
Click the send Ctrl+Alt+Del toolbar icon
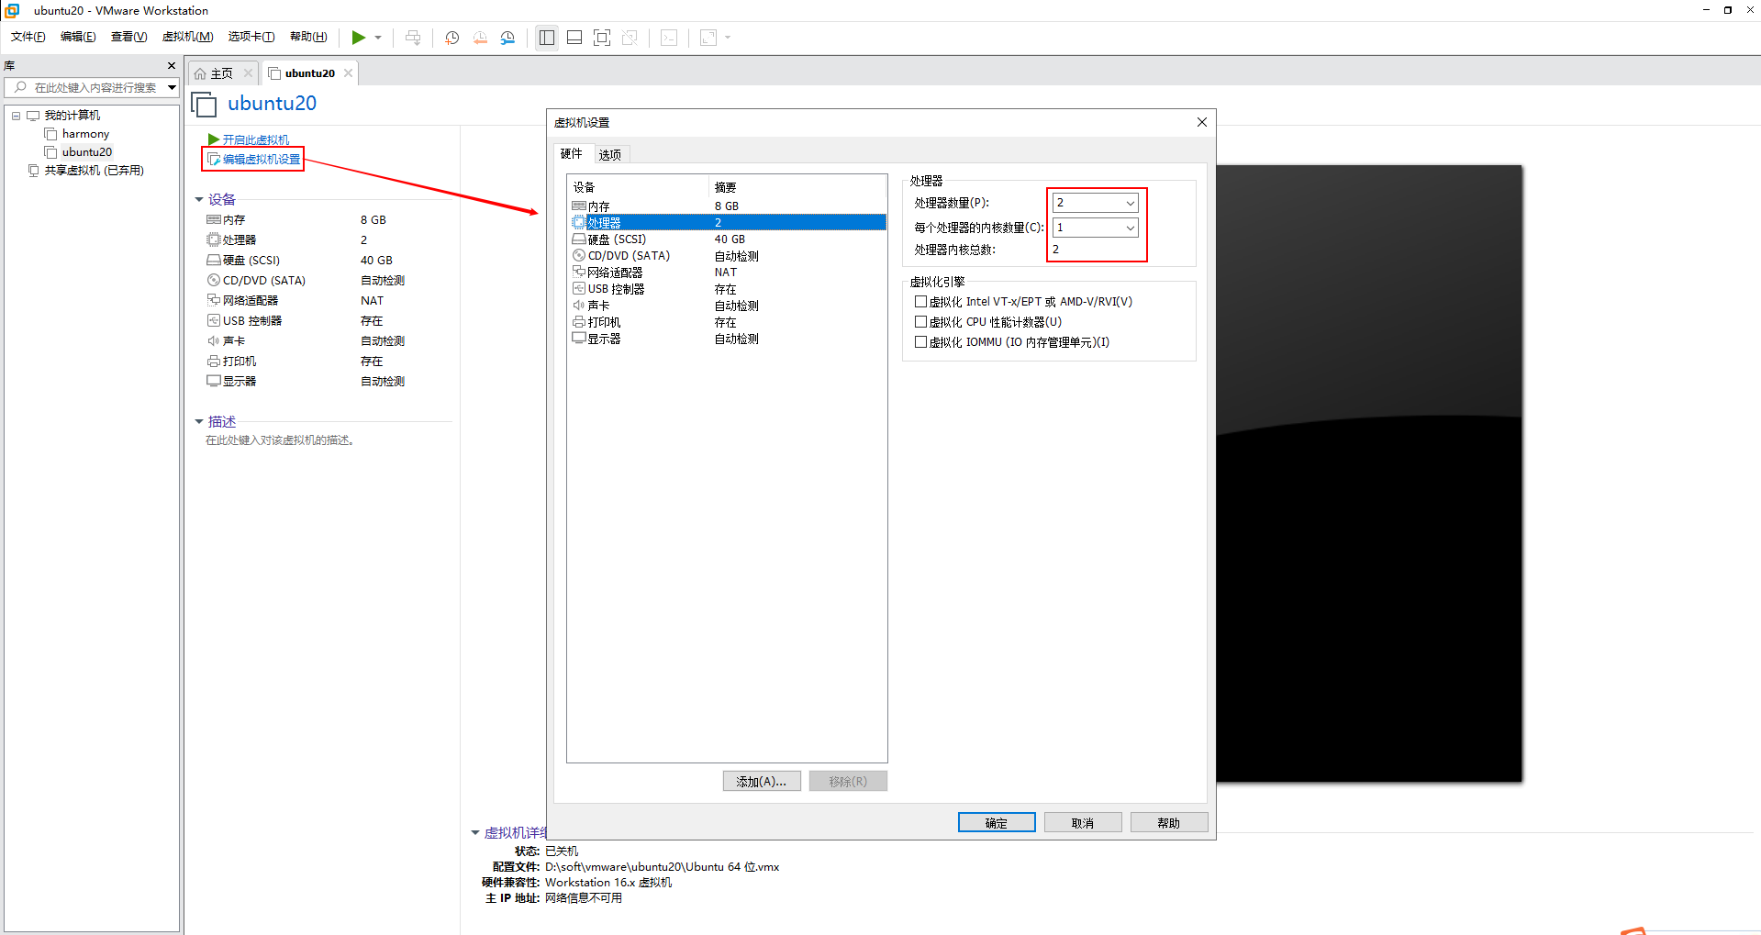click(413, 38)
